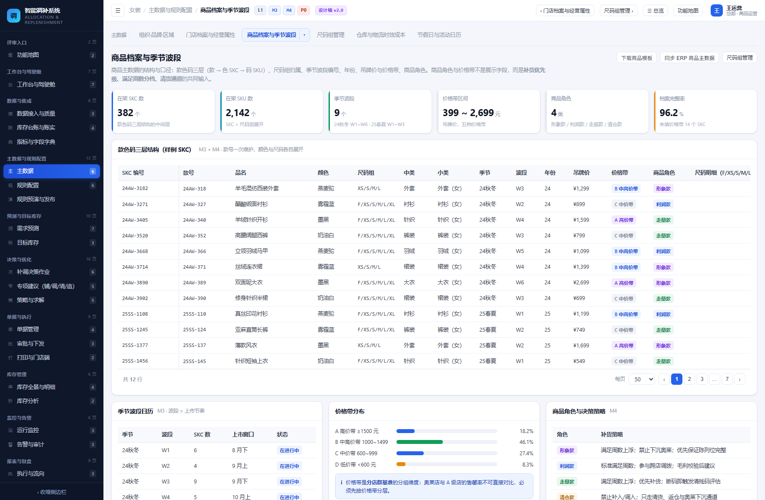Switch to the 节假日与活动日历 tab
This screenshot has width=765, height=500.
click(x=439, y=35)
